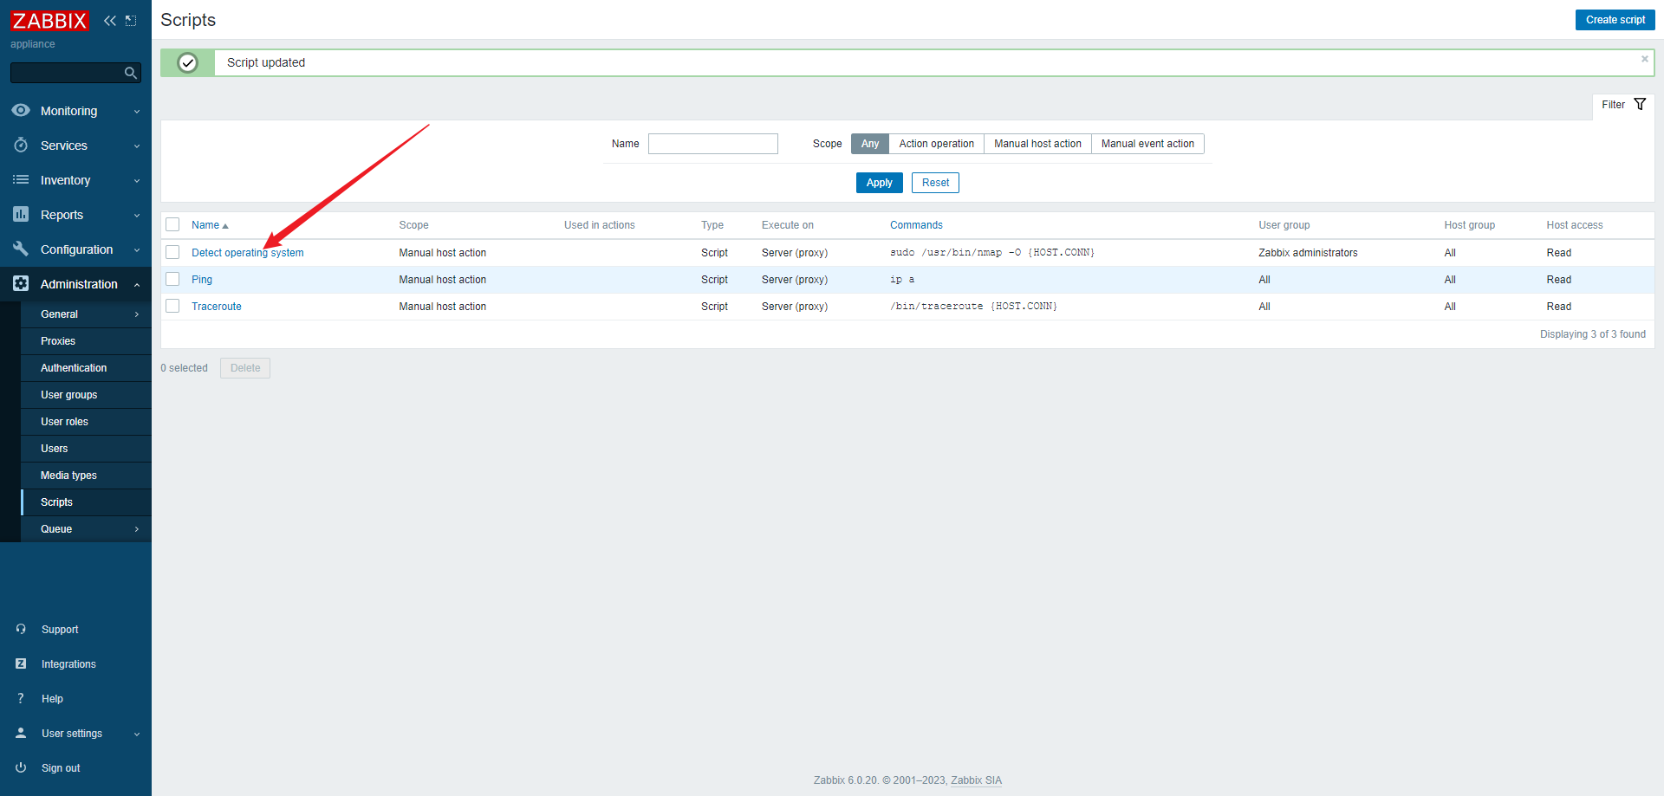The height and width of the screenshot is (796, 1664).
Task: Click the sidebar search magnifier icon
Action: pos(131,73)
